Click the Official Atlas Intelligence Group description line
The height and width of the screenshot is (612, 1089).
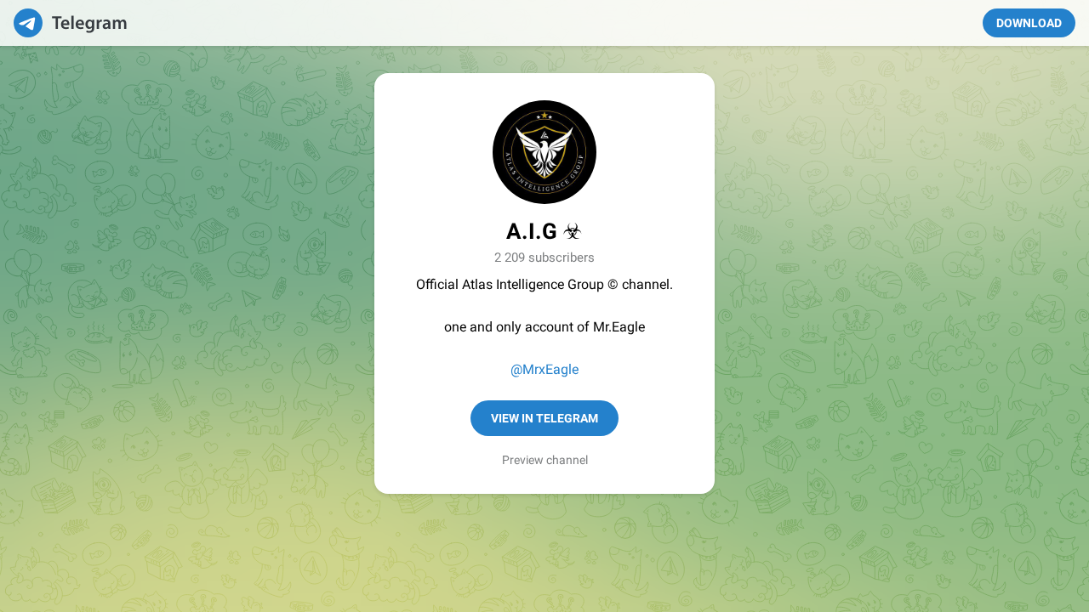pyautogui.click(x=544, y=285)
